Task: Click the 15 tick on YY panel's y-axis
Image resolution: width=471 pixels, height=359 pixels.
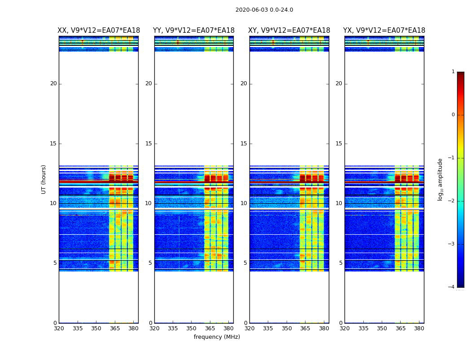Action: [x=150, y=144]
